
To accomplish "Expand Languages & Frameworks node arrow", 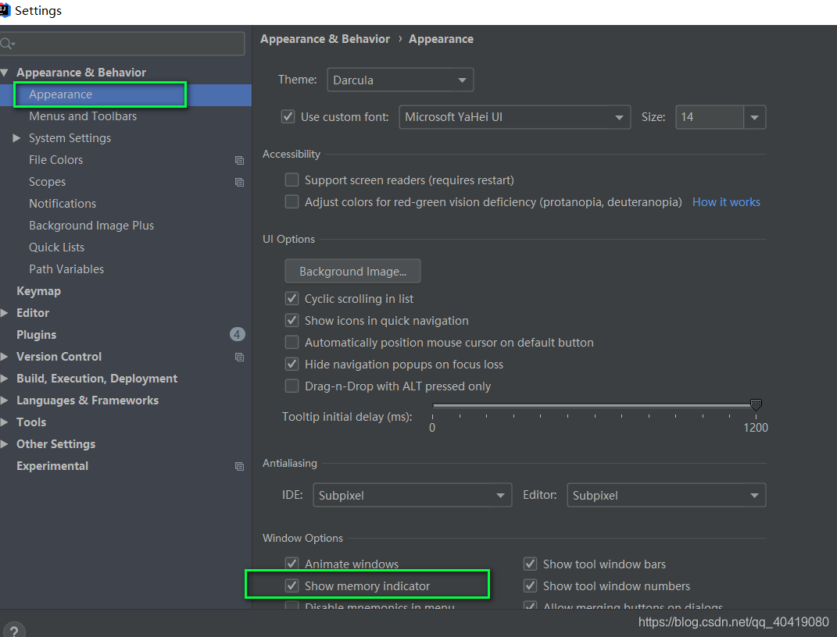I will click(x=4, y=400).
